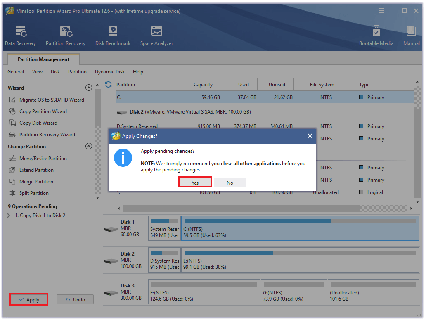426x320 pixels.
Task: Open Space Analyzer
Action: [156, 36]
